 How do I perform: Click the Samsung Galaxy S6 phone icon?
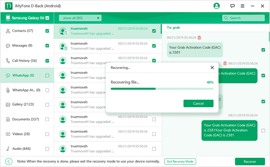pos(8,18)
